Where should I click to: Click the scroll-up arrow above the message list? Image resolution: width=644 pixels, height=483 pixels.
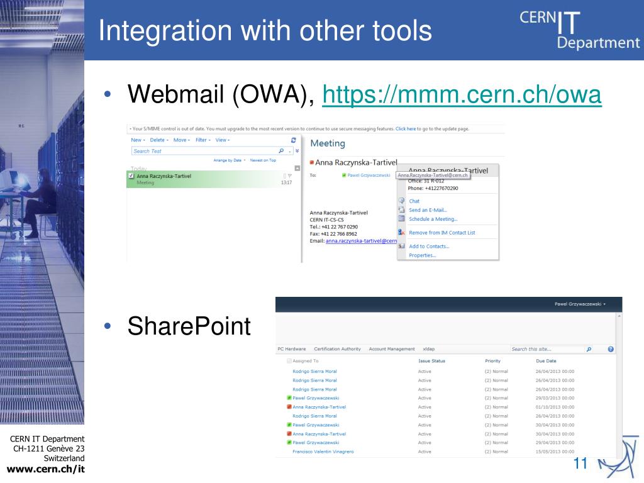(297, 168)
